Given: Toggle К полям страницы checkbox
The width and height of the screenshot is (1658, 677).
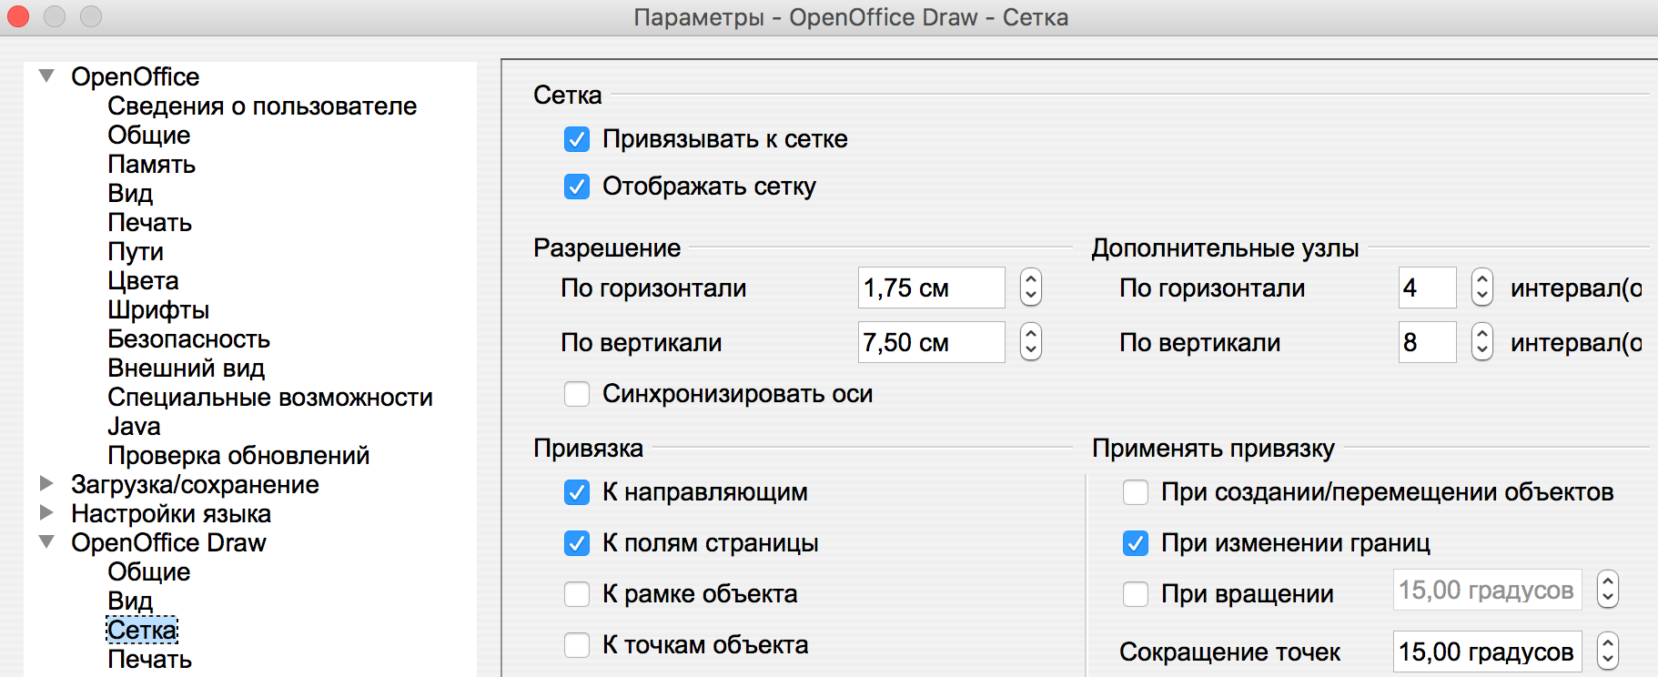Looking at the screenshot, I should [577, 543].
